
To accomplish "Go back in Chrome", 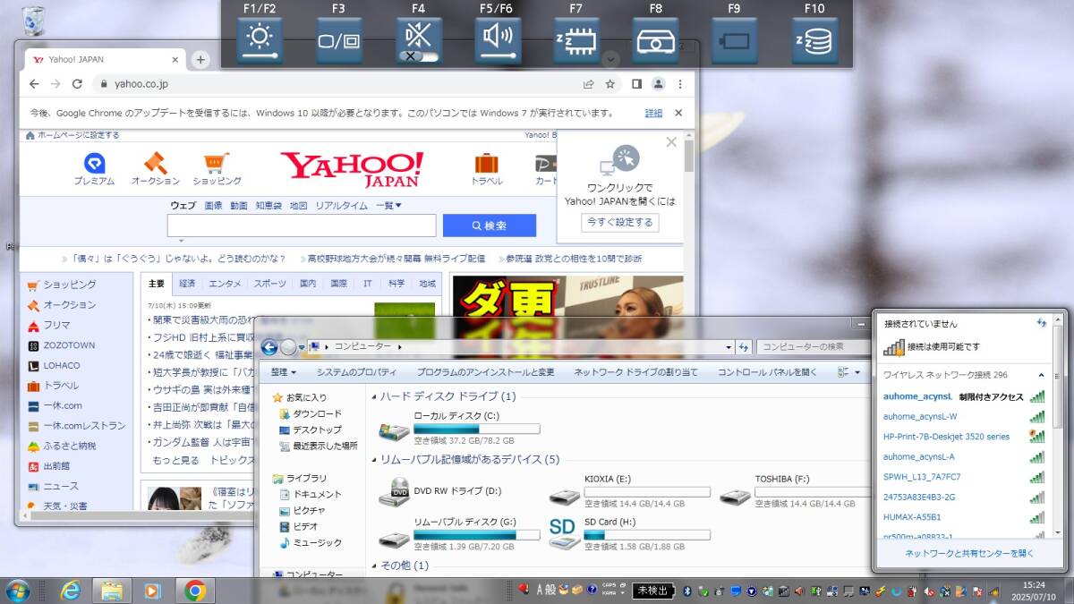I will tap(34, 84).
